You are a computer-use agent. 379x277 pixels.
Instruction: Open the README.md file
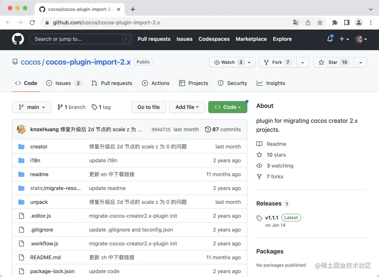click(x=45, y=257)
